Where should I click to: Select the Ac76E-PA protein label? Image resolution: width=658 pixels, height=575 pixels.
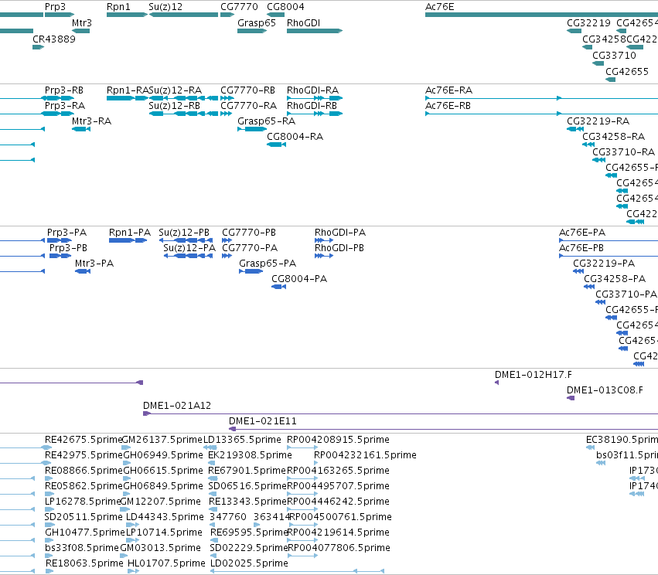pyautogui.click(x=582, y=233)
